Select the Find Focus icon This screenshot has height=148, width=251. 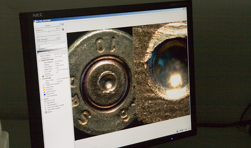44,90
